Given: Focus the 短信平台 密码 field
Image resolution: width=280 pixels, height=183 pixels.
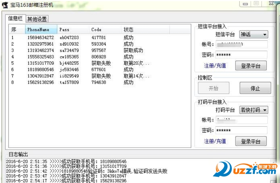Looking at the screenshot, I should click(x=241, y=55).
